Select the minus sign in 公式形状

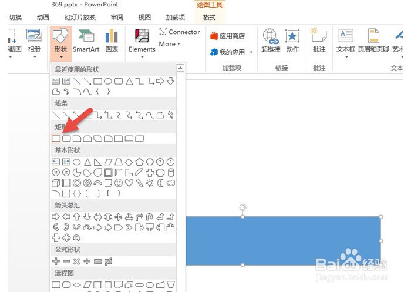click(x=66, y=261)
